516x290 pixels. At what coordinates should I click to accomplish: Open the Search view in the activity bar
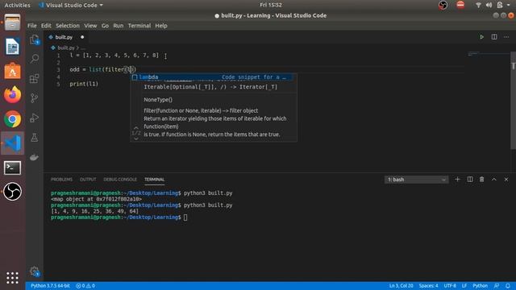(35, 59)
